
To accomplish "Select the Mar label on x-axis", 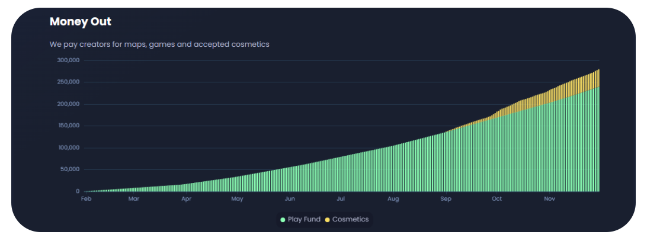I will [134, 199].
